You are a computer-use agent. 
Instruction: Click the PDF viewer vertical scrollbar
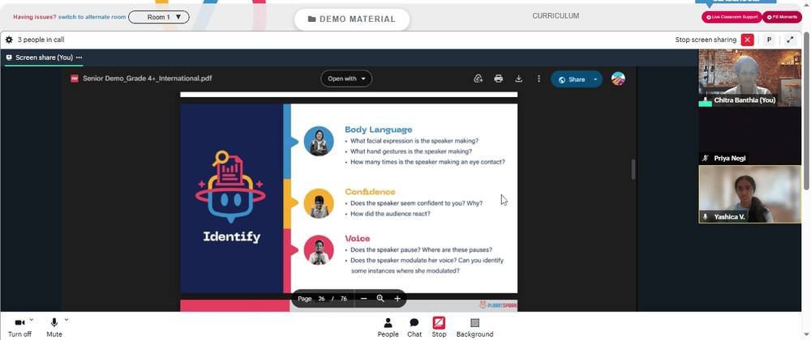[x=633, y=169]
